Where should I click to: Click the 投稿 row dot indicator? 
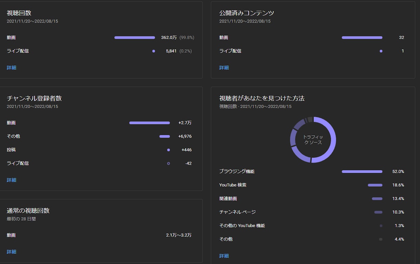pos(168,150)
